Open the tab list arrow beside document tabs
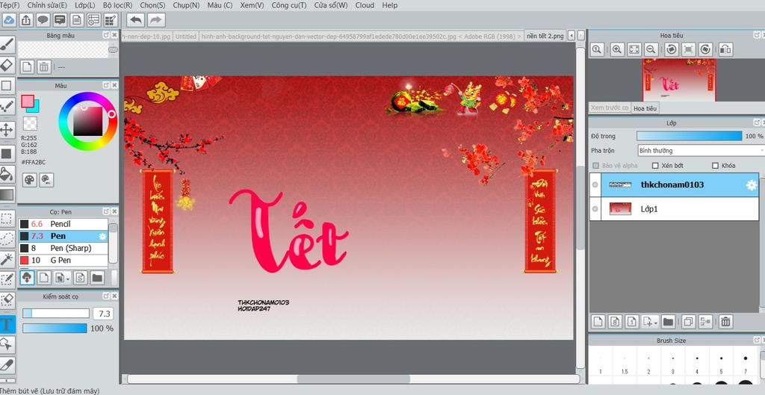Image resolution: width=765 pixels, height=395 pixels. [572, 36]
